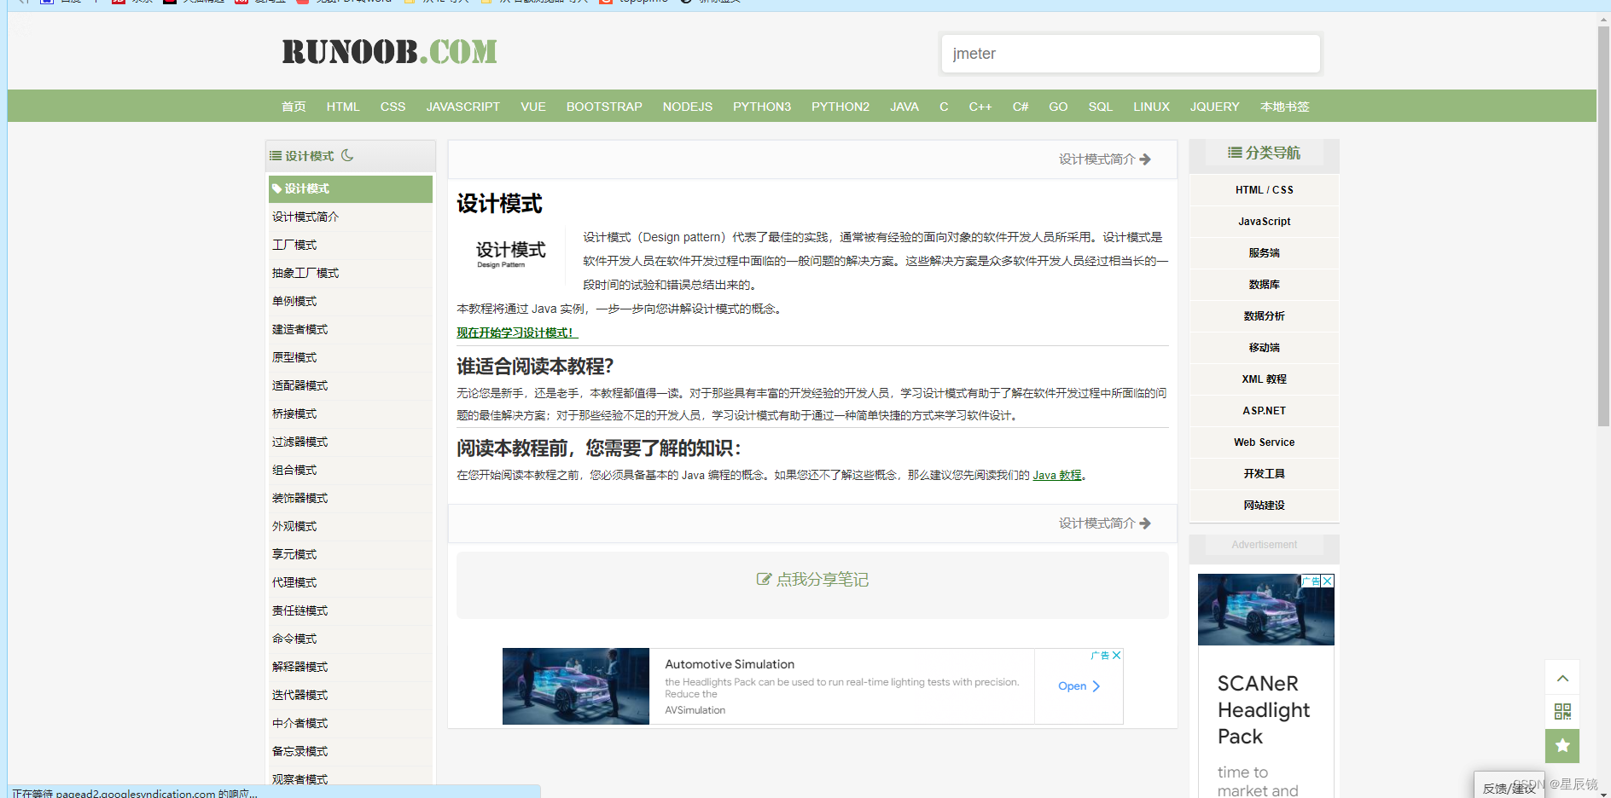Image resolution: width=1611 pixels, height=798 pixels.
Task: Toggle dark mode with the moon icon
Action: click(347, 155)
